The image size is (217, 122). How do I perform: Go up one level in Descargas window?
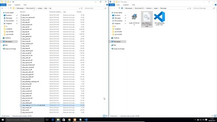tap(119, 8)
